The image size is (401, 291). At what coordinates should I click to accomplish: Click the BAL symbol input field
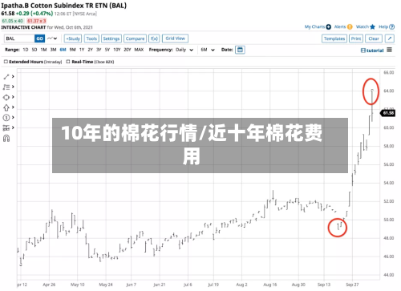point(19,38)
